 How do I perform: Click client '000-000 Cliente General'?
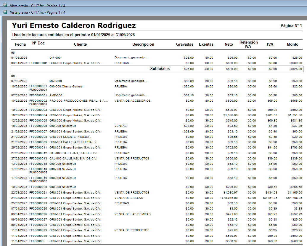point(66,87)
